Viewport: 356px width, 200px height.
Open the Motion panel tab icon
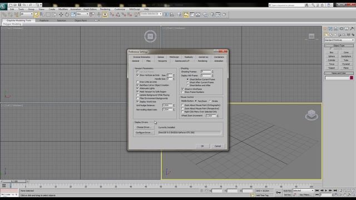(x=341, y=28)
